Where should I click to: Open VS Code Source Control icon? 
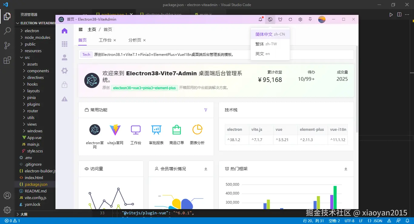coord(7,46)
